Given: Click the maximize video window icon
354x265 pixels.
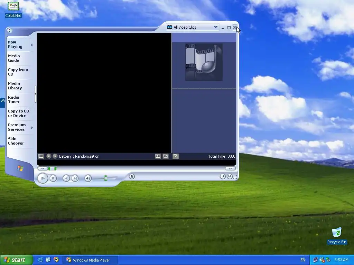Looking at the screenshot, I should click(x=158, y=156).
